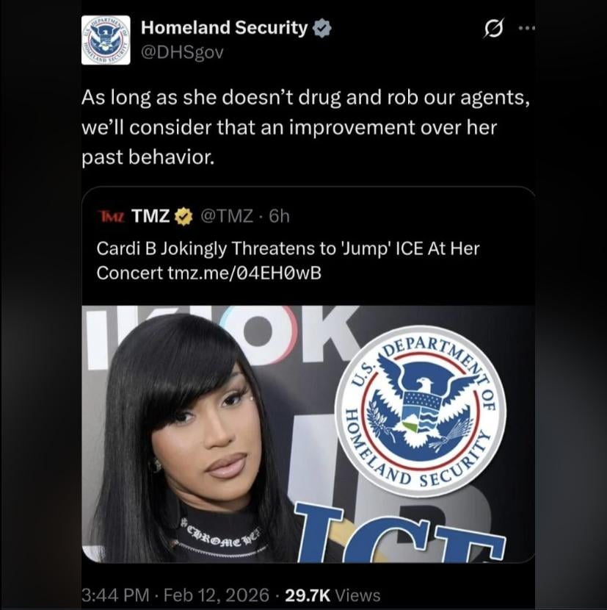The width and height of the screenshot is (607, 610).
Task: Click the ICE letters in the image
Action: pyautogui.click(x=400, y=532)
